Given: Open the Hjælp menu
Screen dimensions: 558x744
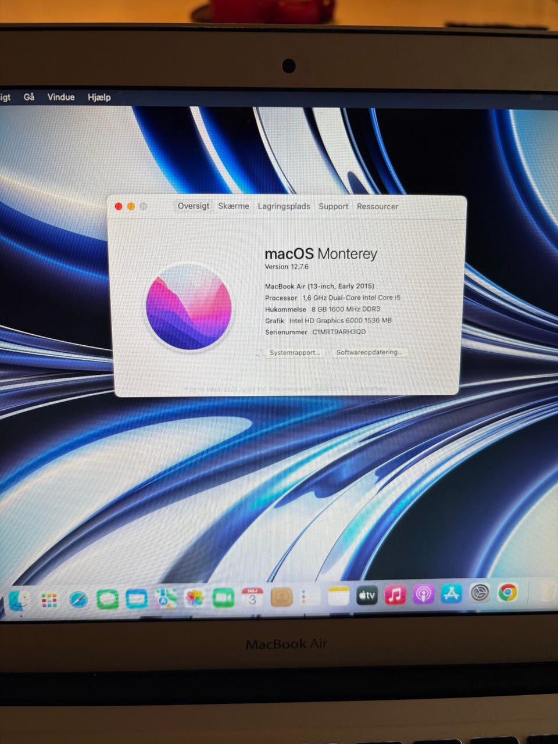Looking at the screenshot, I should pos(99,97).
